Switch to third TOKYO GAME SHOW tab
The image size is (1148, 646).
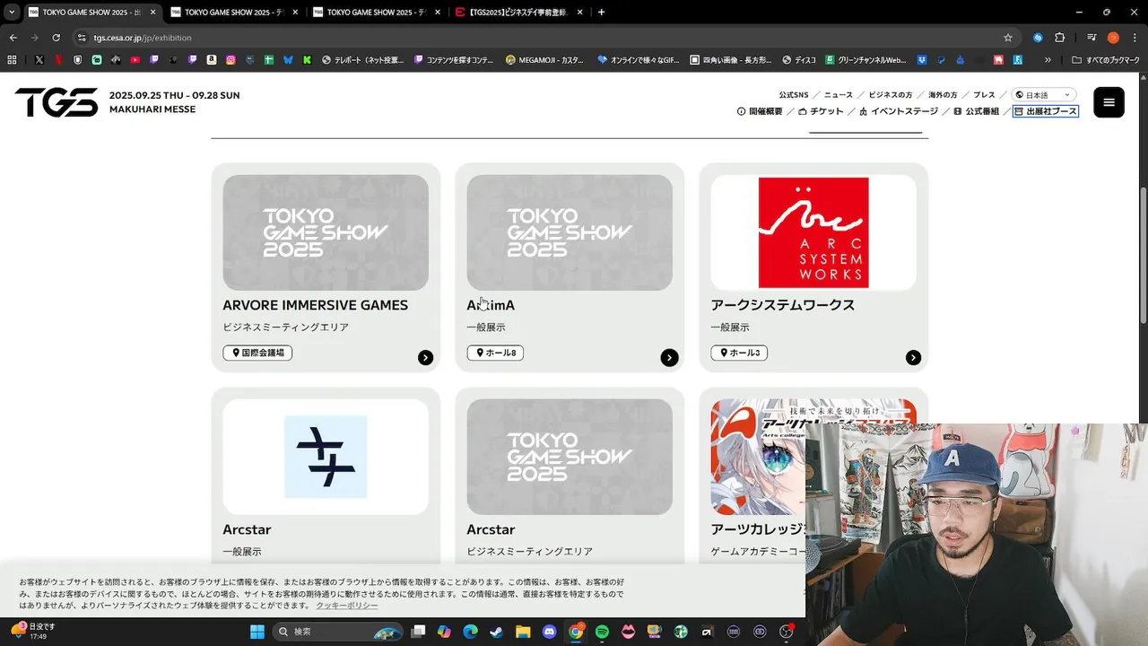[x=377, y=13]
